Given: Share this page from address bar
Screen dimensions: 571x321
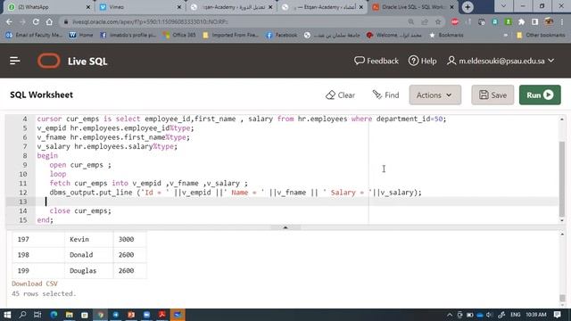Looking at the screenshot, I should [425, 21].
